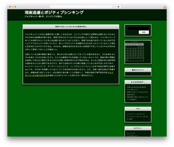Select date 31 in the calendar
174x147 pixels.
[x=126, y=60]
